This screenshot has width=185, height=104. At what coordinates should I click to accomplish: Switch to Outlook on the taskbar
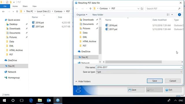49,101
